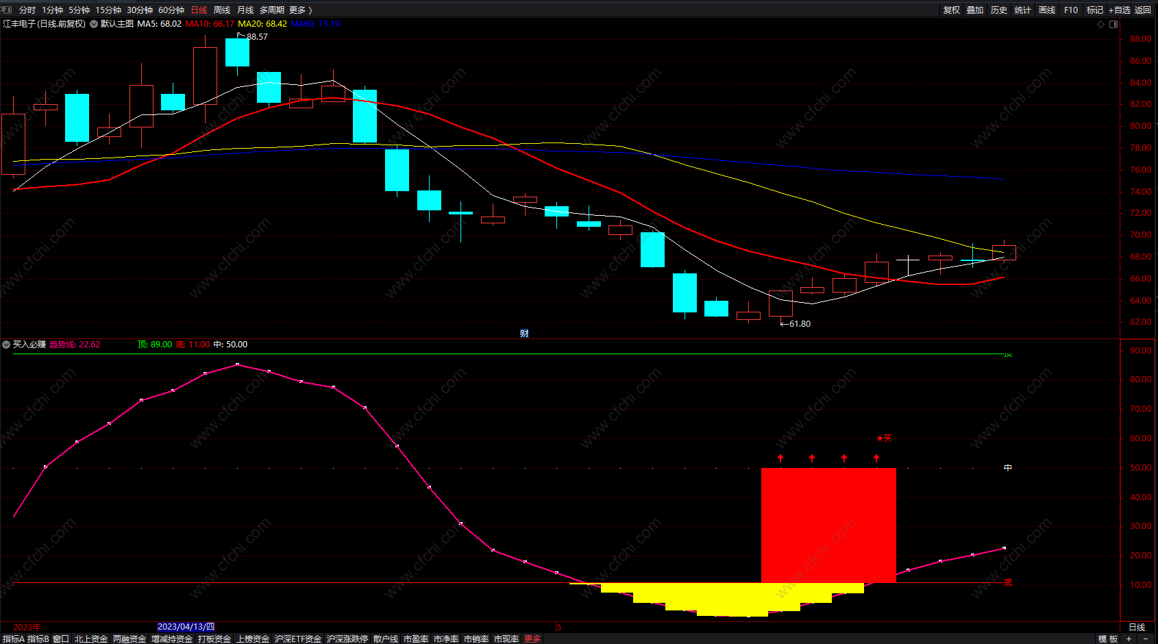The height and width of the screenshot is (644, 1158).
Task: Click the 返回 back button
Action: 1143,10
